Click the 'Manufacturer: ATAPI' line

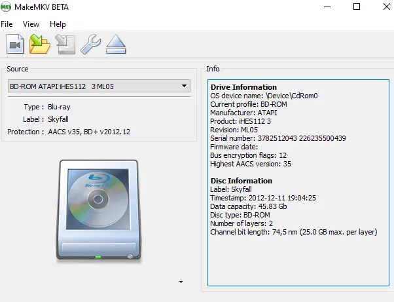coord(243,113)
